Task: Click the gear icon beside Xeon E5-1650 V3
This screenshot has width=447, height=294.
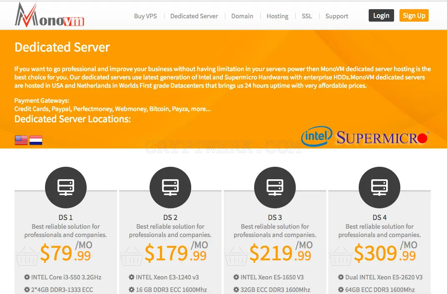Action: [x=236, y=277]
